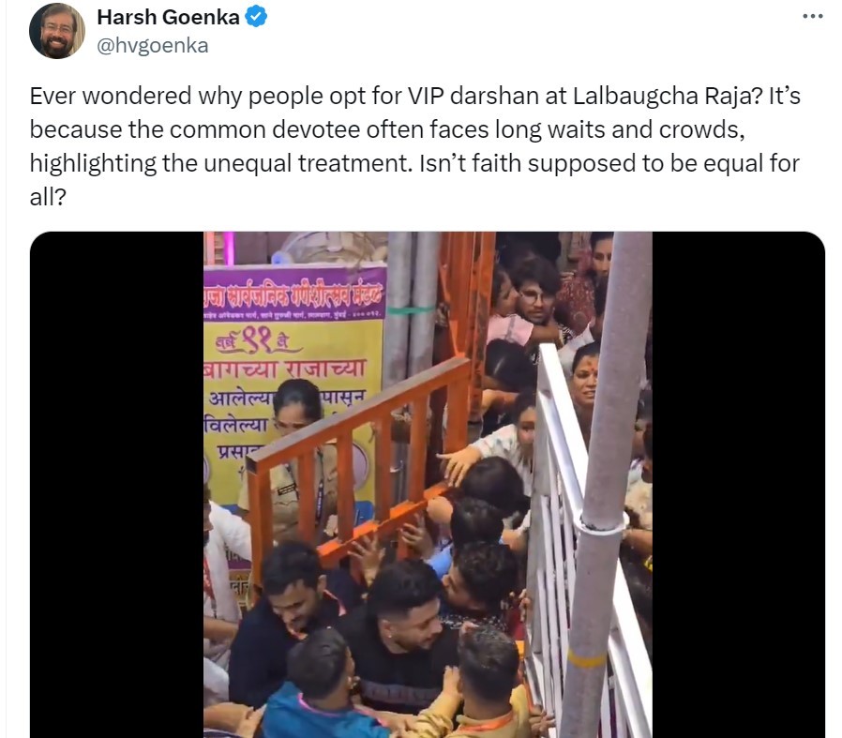The height and width of the screenshot is (738, 842).
Task: Click the left black bar of the video
Action: [116, 485]
